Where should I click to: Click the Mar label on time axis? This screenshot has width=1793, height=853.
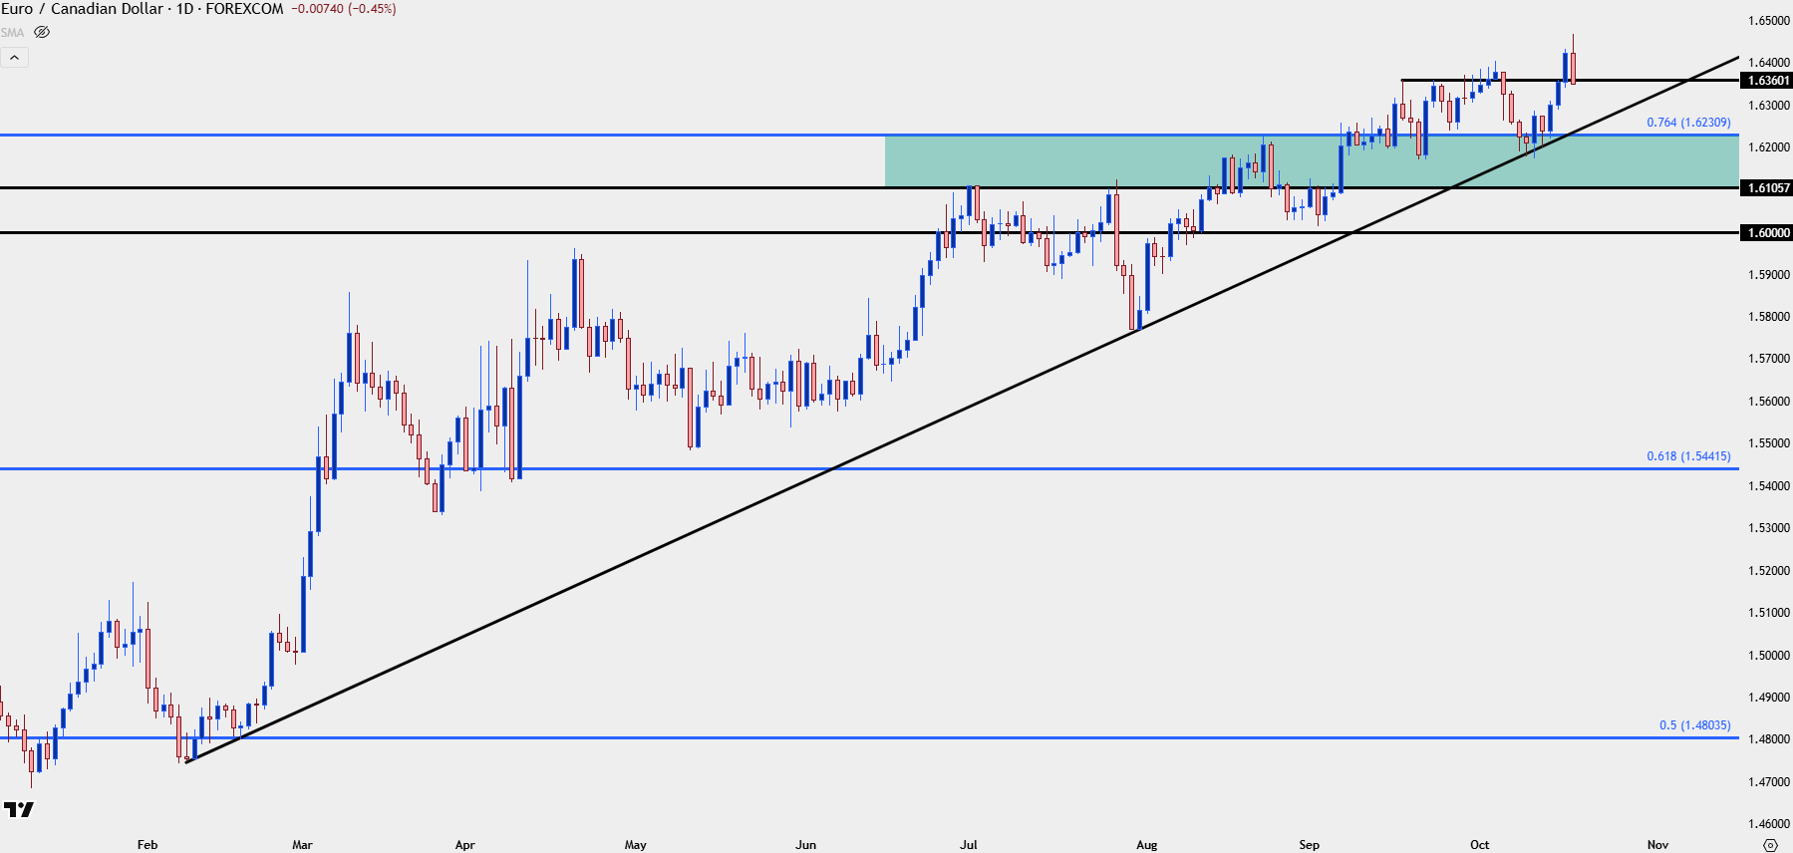click(302, 845)
